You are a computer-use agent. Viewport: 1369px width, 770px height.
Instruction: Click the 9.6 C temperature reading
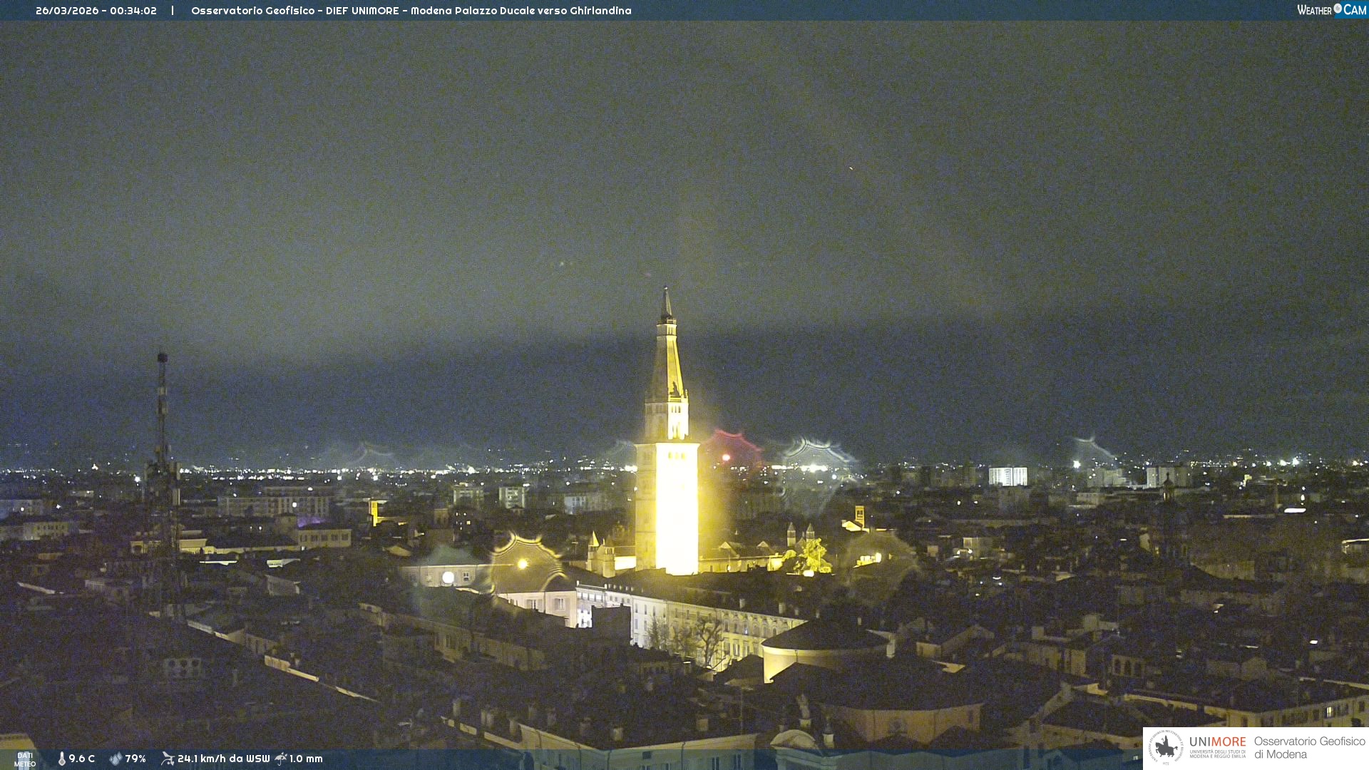tap(81, 759)
